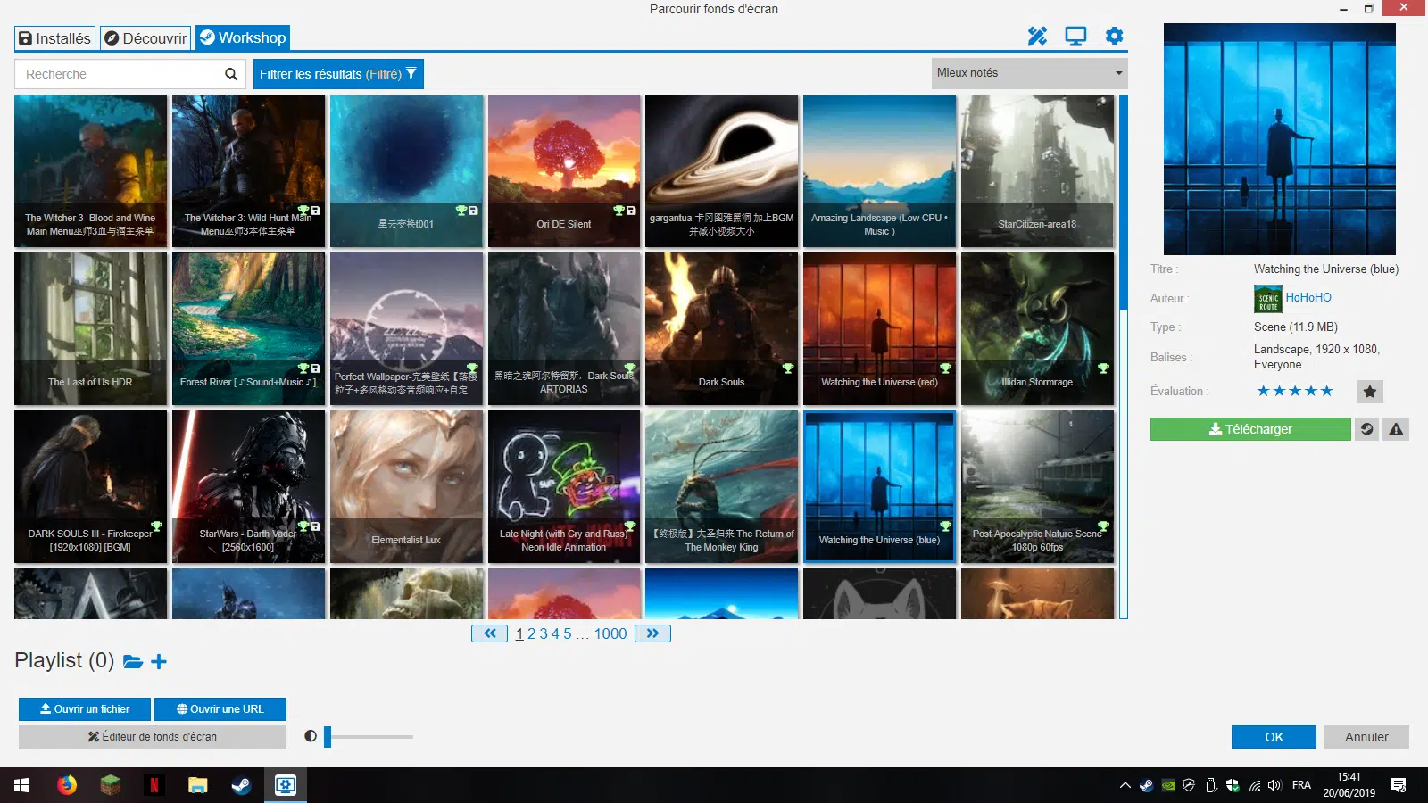Show hidden system tray icons
This screenshot has width=1428, height=803.
point(1125,786)
